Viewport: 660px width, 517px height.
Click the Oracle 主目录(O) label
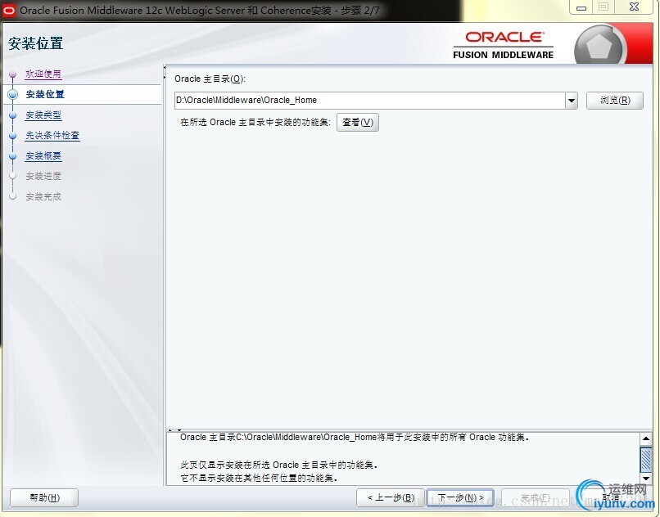click(x=210, y=79)
